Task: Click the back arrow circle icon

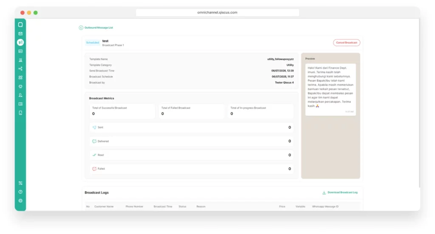Action: pyautogui.click(x=81, y=28)
